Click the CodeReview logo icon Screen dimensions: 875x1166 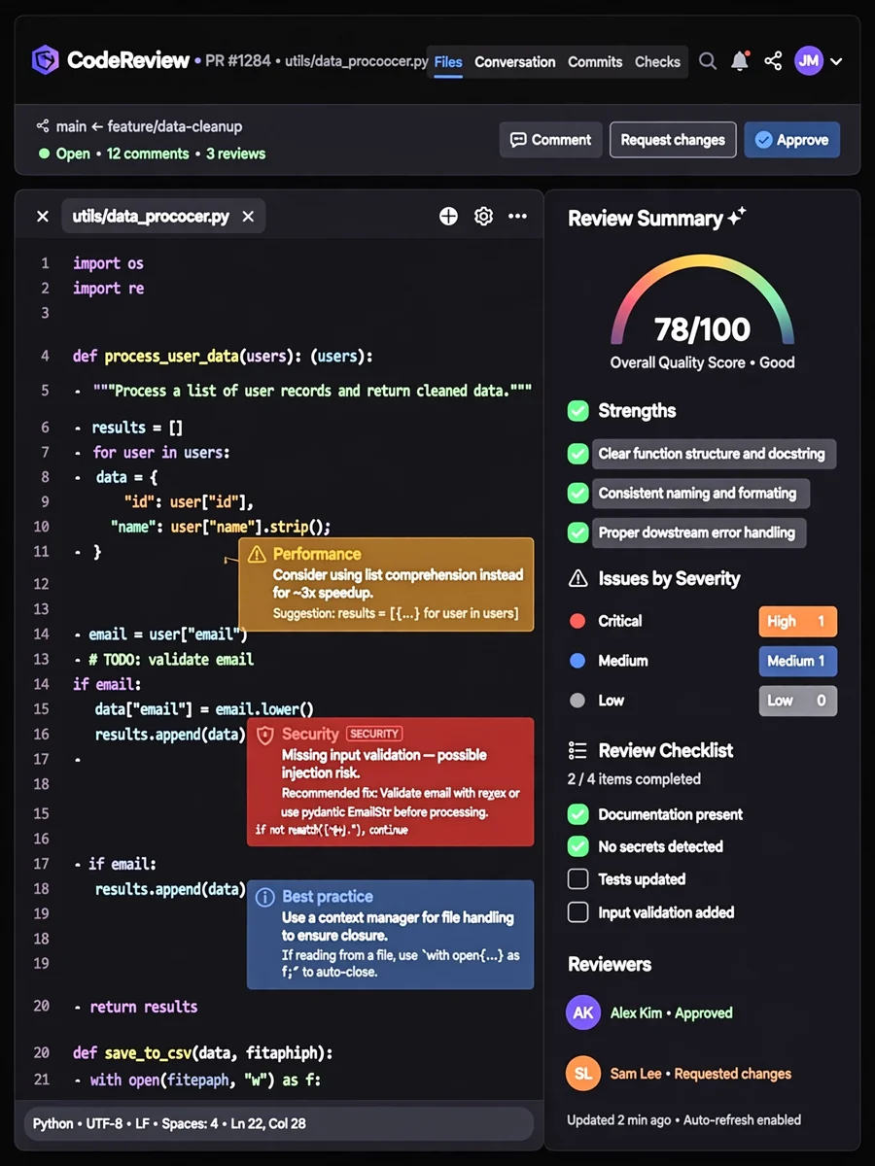[45, 60]
